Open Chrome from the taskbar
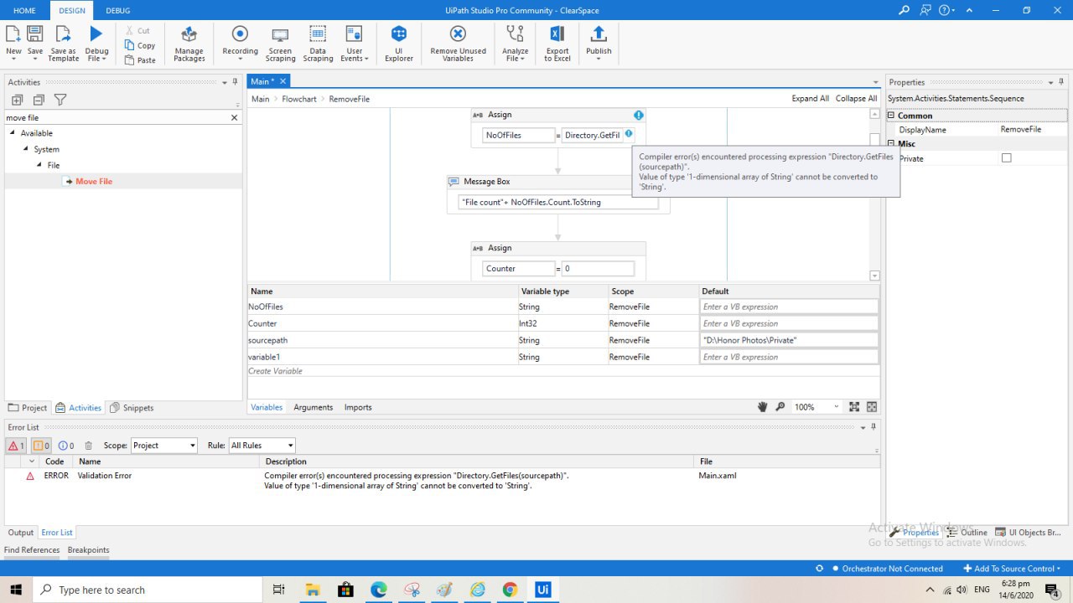The image size is (1073, 603). tap(510, 590)
